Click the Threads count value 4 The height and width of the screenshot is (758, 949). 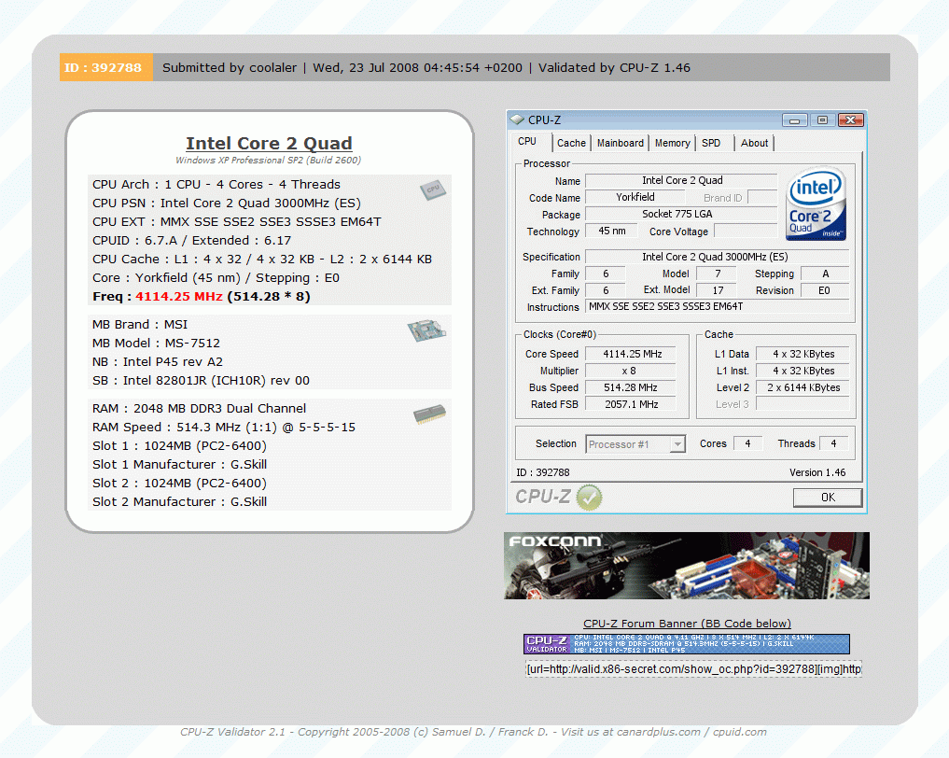pos(833,443)
